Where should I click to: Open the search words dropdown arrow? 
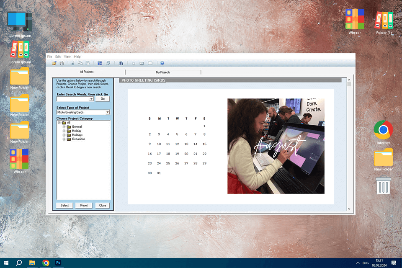[x=91, y=99]
